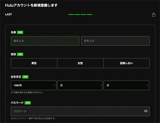160x123 pixels.
Task: Click the 必須 badge next to パスワード
Action: [28, 103]
